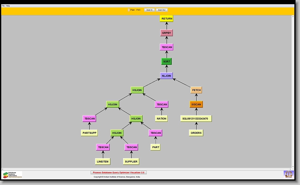Click the LINEITEM table node
Image resolution: width=300 pixels, height=185 pixels.
pyautogui.click(x=103, y=161)
